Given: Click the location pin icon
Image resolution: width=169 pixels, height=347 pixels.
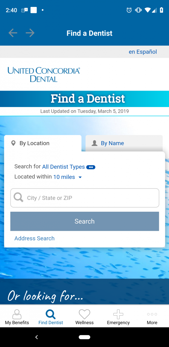Looking at the screenshot, I should 13,143.
